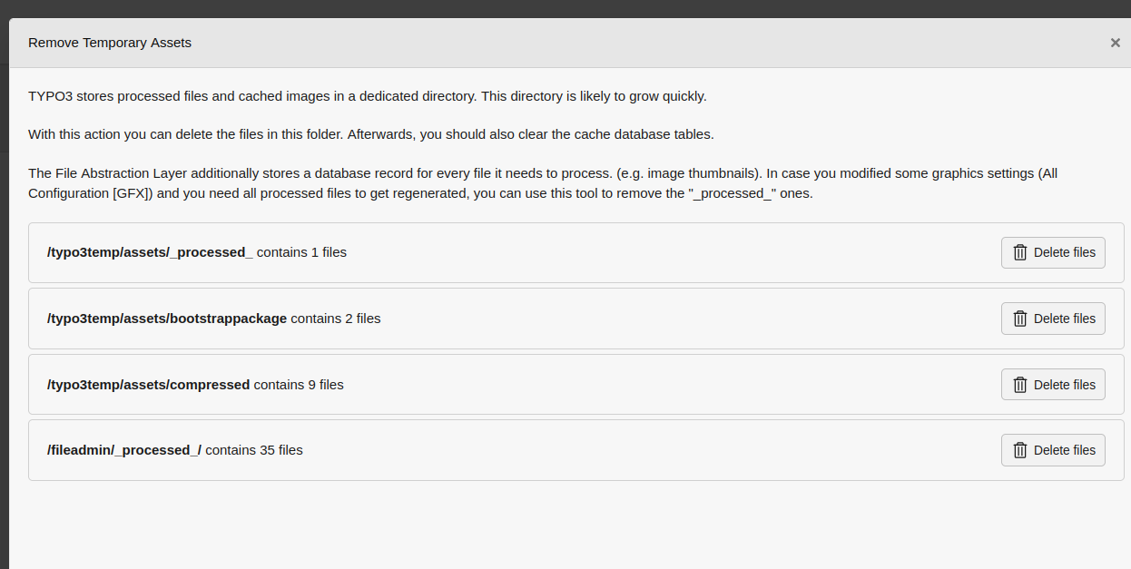The height and width of the screenshot is (569, 1131).
Task: Click trash icon for typo3temp/assets/_processed_ row
Action: click(1020, 252)
